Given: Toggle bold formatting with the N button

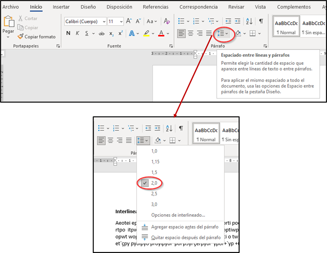Looking at the screenshot, I should pos(68,34).
